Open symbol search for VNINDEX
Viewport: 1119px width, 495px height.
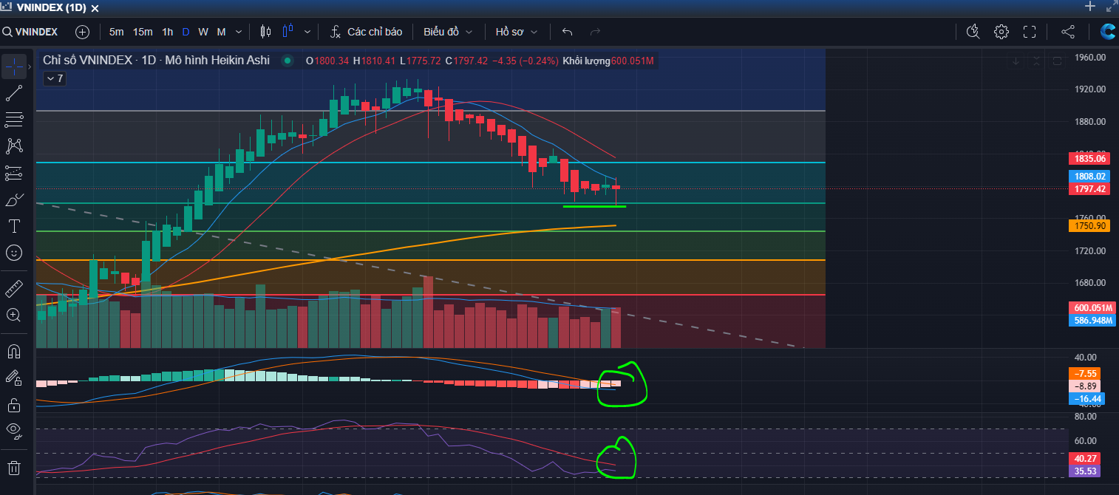click(x=31, y=32)
